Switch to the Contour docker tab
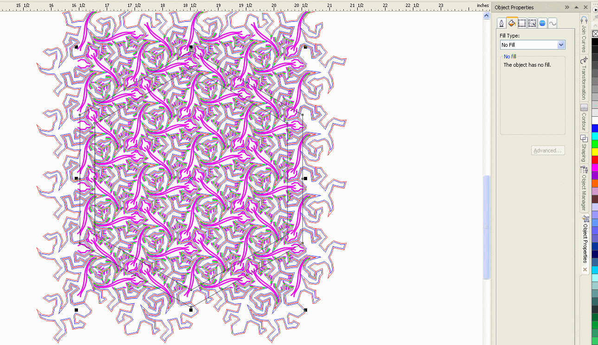 click(x=584, y=118)
